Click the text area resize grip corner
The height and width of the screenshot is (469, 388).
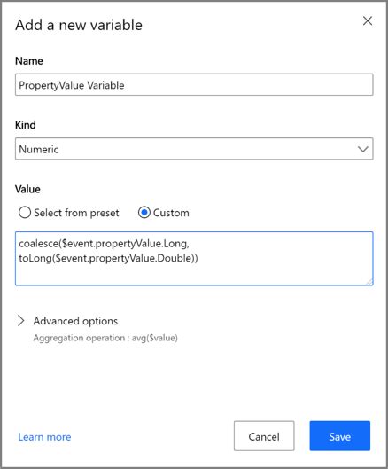click(x=369, y=282)
